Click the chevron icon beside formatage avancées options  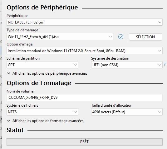(x=8, y=121)
